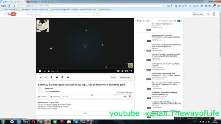Switch player to theater mode
221x124 pixels.
point(127,71)
